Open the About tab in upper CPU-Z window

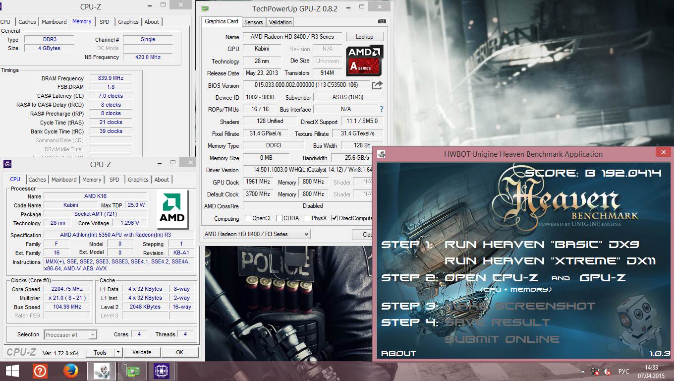click(152, 22)
